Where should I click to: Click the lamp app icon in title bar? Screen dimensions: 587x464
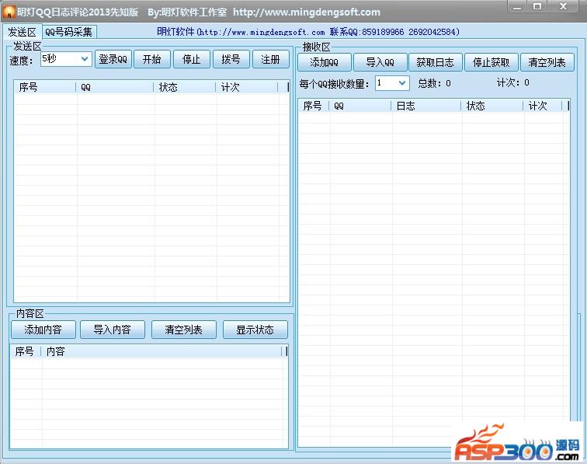(9, 12)
